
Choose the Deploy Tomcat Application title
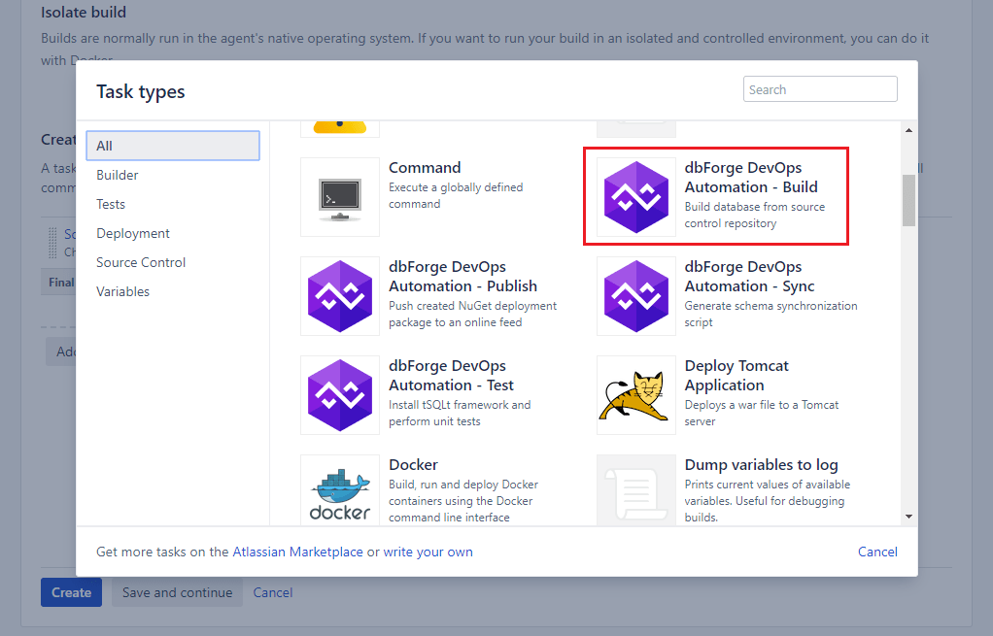tap(736, 375)
